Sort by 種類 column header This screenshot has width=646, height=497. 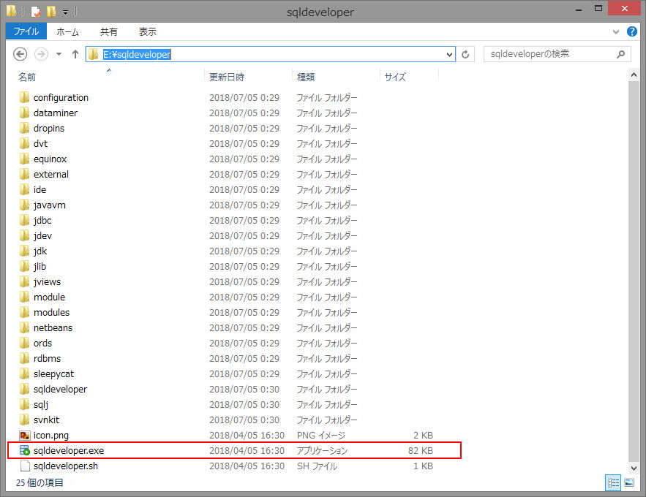(306, 77)
